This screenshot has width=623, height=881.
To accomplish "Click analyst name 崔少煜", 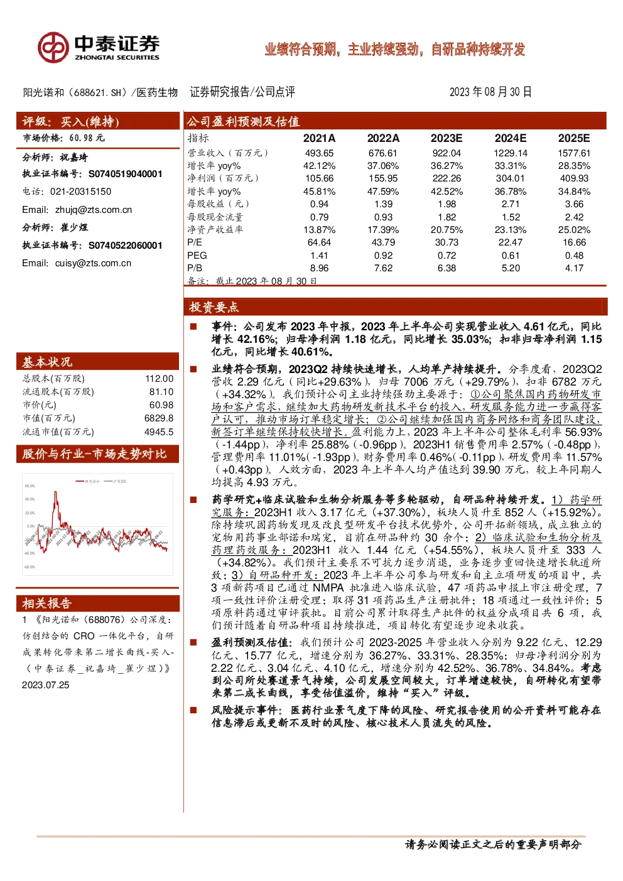I will pos(74,227).
